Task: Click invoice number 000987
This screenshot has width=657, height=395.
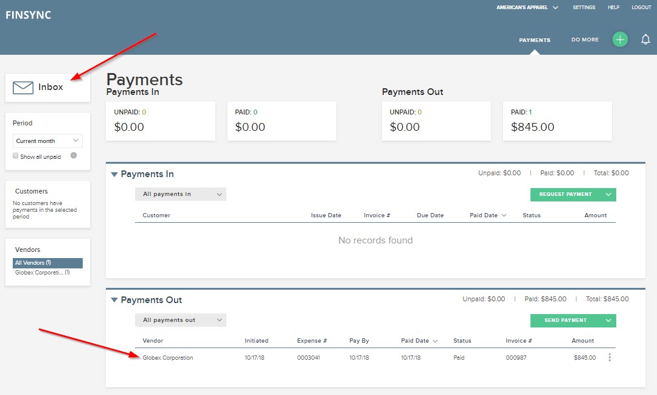Action: point(516,358)
